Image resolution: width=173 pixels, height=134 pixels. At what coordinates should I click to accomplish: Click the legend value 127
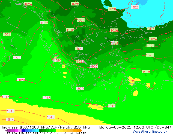(28, 133)
